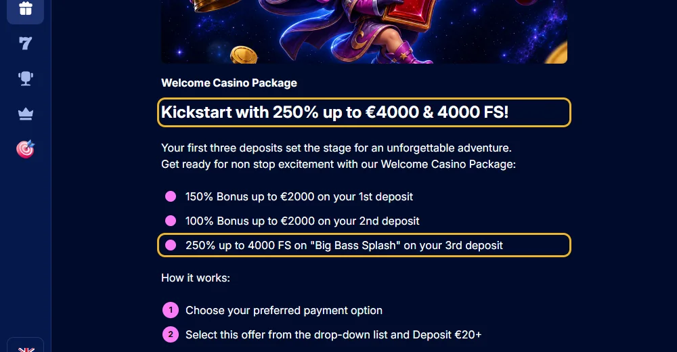Open the UK flag language selector
The height and width of the screenshot is (352, 677).
point(26,349)
